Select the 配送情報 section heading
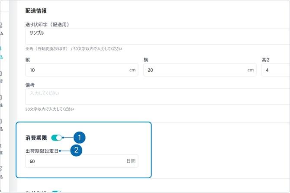The width and height of the screenshot is (290, 193). point(36,11)
